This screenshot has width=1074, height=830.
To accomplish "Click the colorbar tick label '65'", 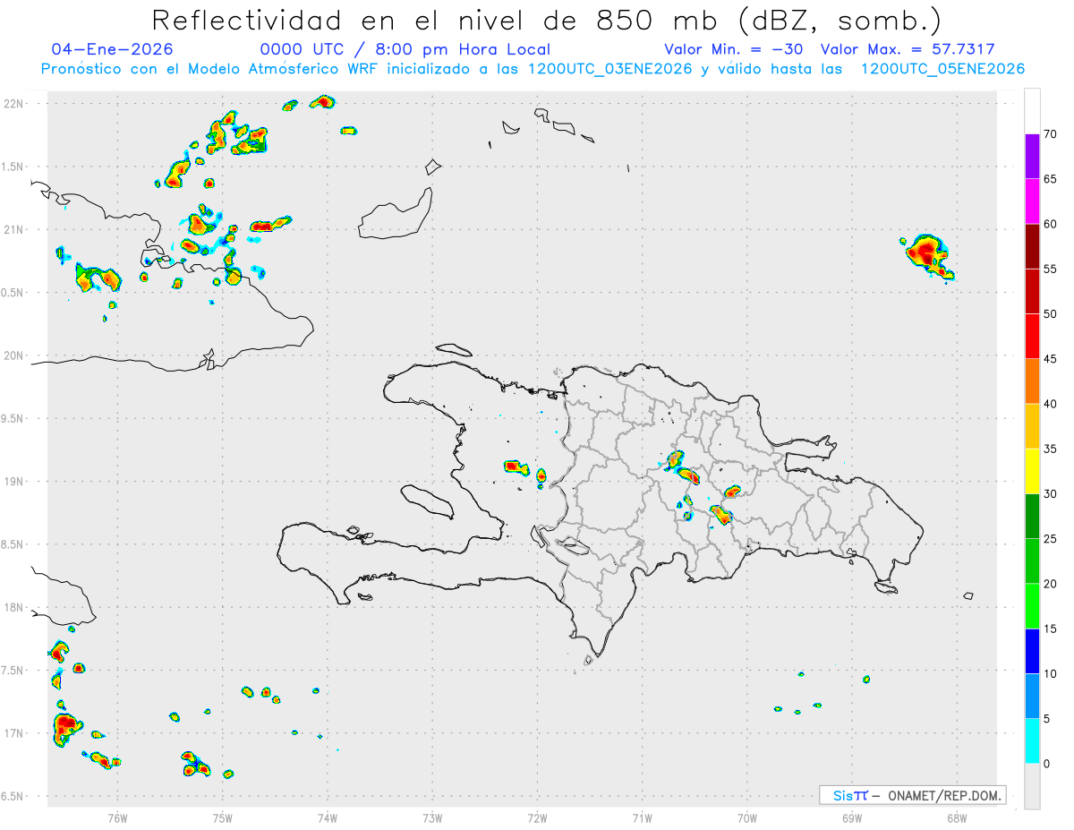I will (1052, 179).
